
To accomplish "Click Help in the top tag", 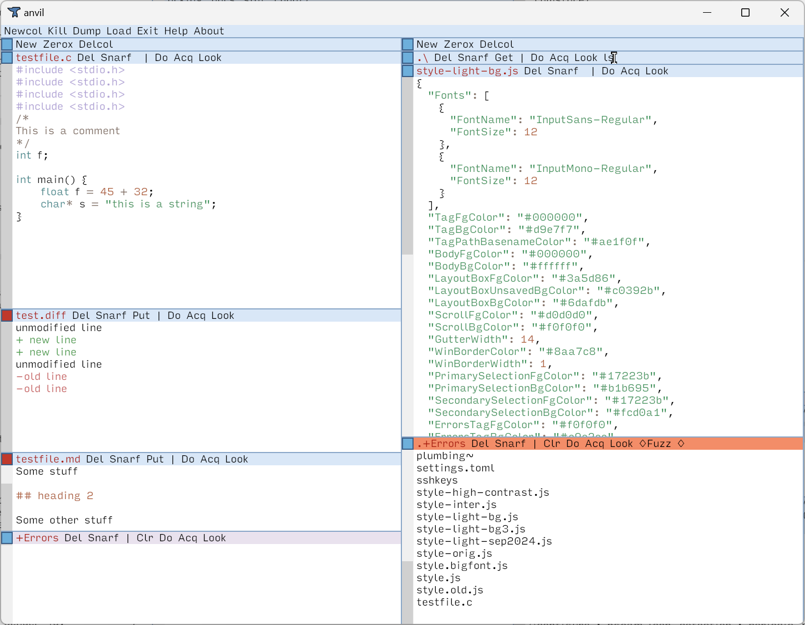I will (x=176, y=31).
